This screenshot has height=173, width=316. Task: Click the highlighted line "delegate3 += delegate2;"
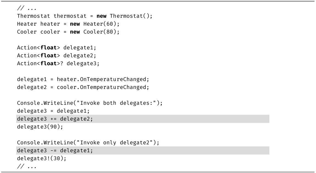click(x=55, y=119)
